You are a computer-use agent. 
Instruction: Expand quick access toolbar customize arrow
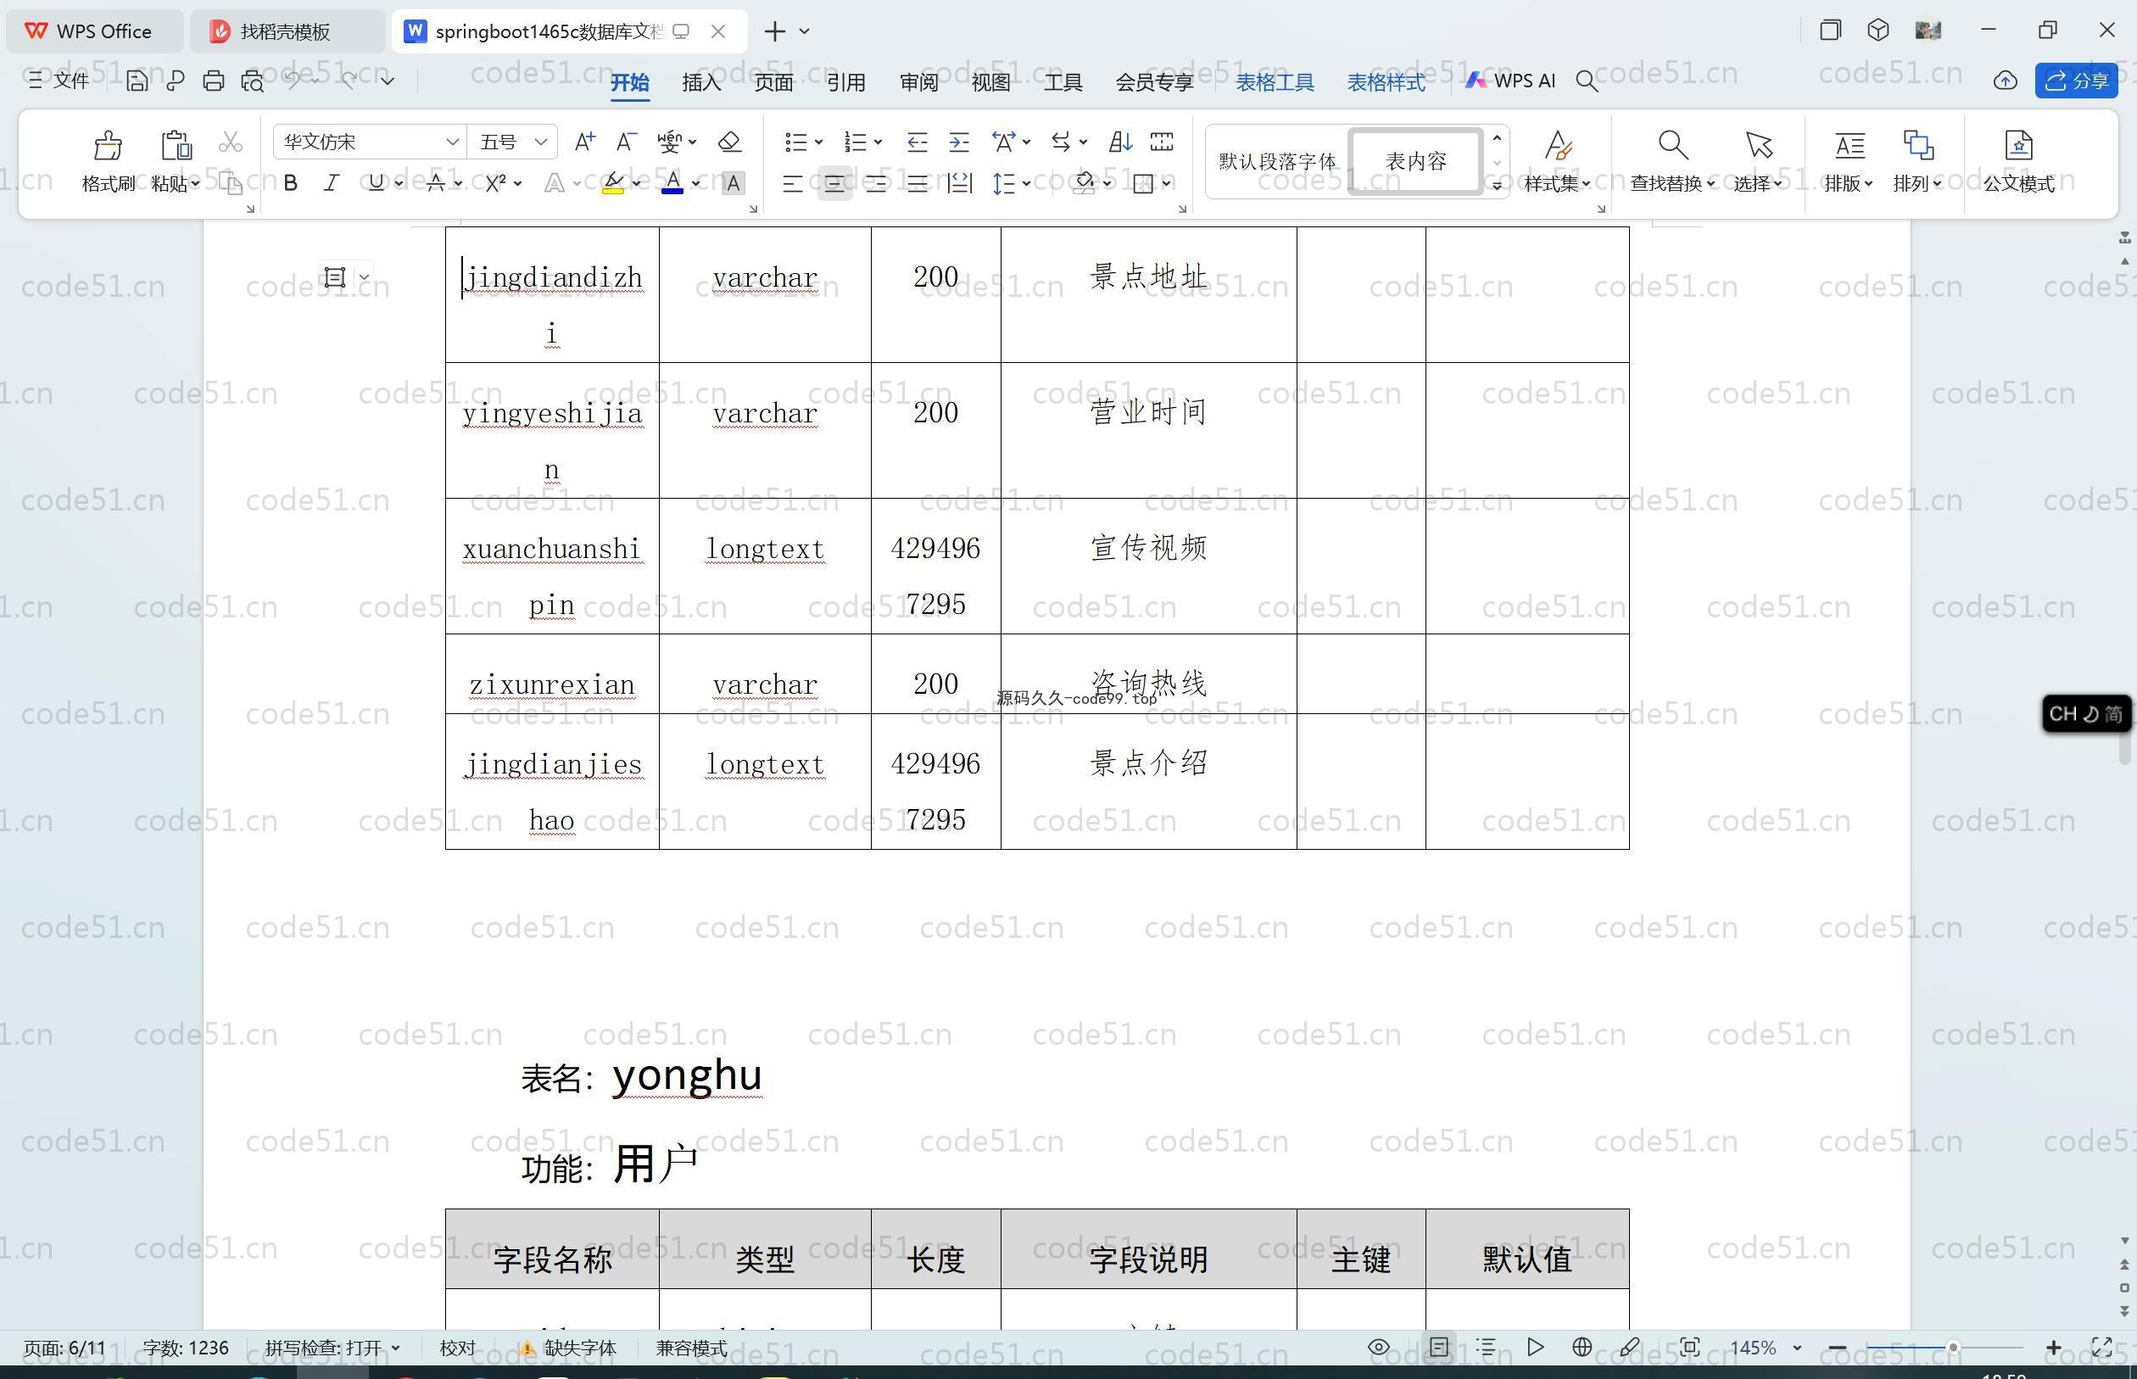click(388, 81)
